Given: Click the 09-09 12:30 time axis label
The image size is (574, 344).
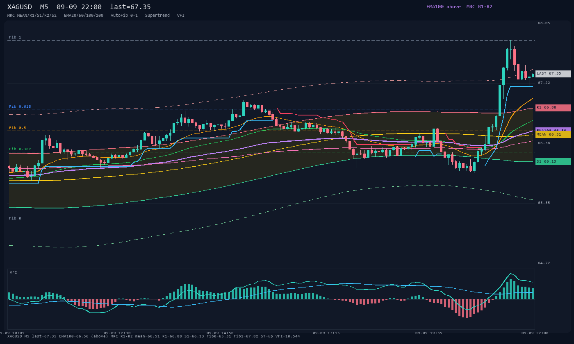Looking at the screenshot, I should [117, 333].
